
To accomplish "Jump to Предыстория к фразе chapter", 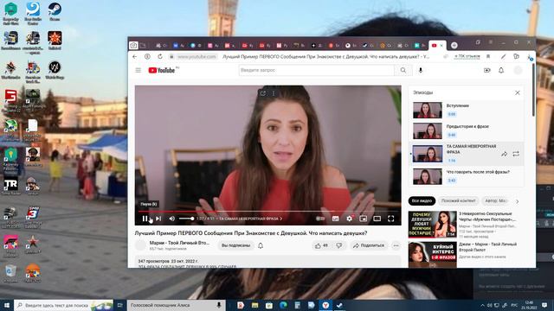I will tap(467, 130).
